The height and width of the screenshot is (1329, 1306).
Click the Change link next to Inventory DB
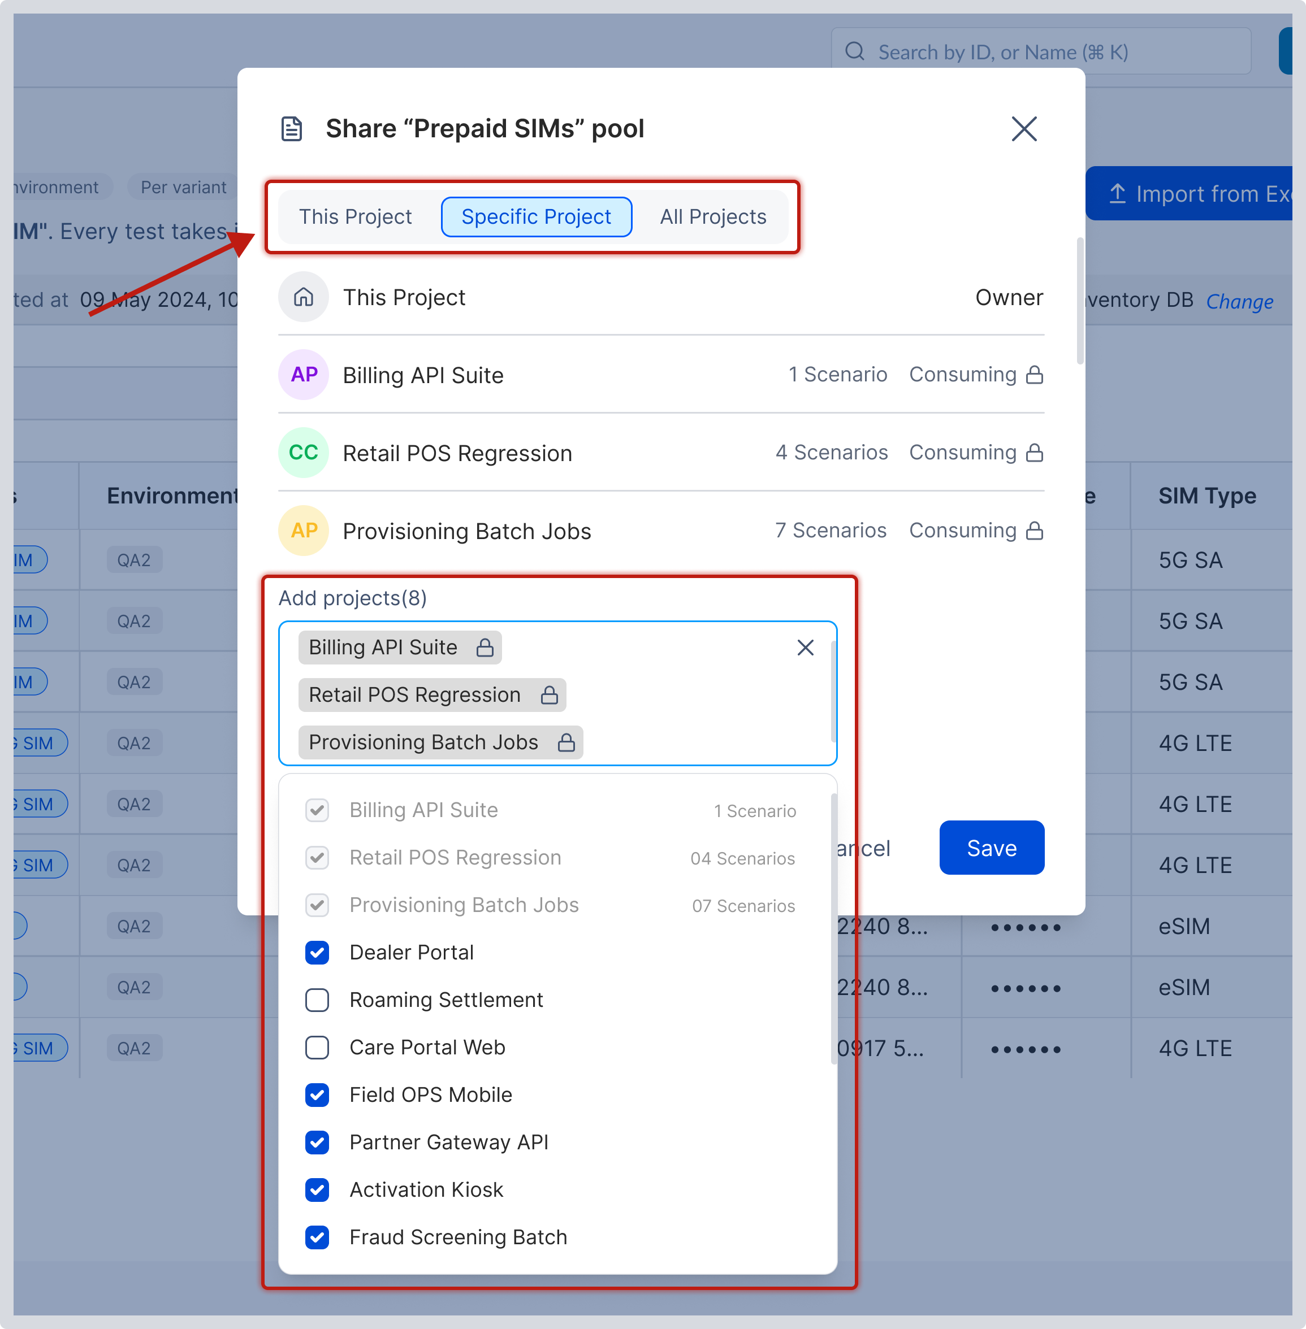1239,301
